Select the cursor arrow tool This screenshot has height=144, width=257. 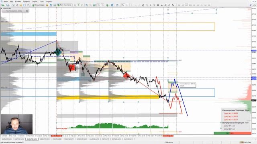click(x=123, y=5)
